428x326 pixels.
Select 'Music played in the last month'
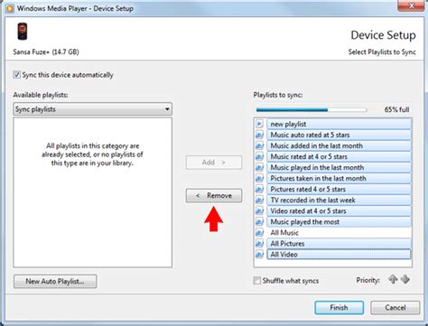(x=339, y=167)
